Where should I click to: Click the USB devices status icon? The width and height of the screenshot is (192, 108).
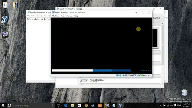coord(123,75)
